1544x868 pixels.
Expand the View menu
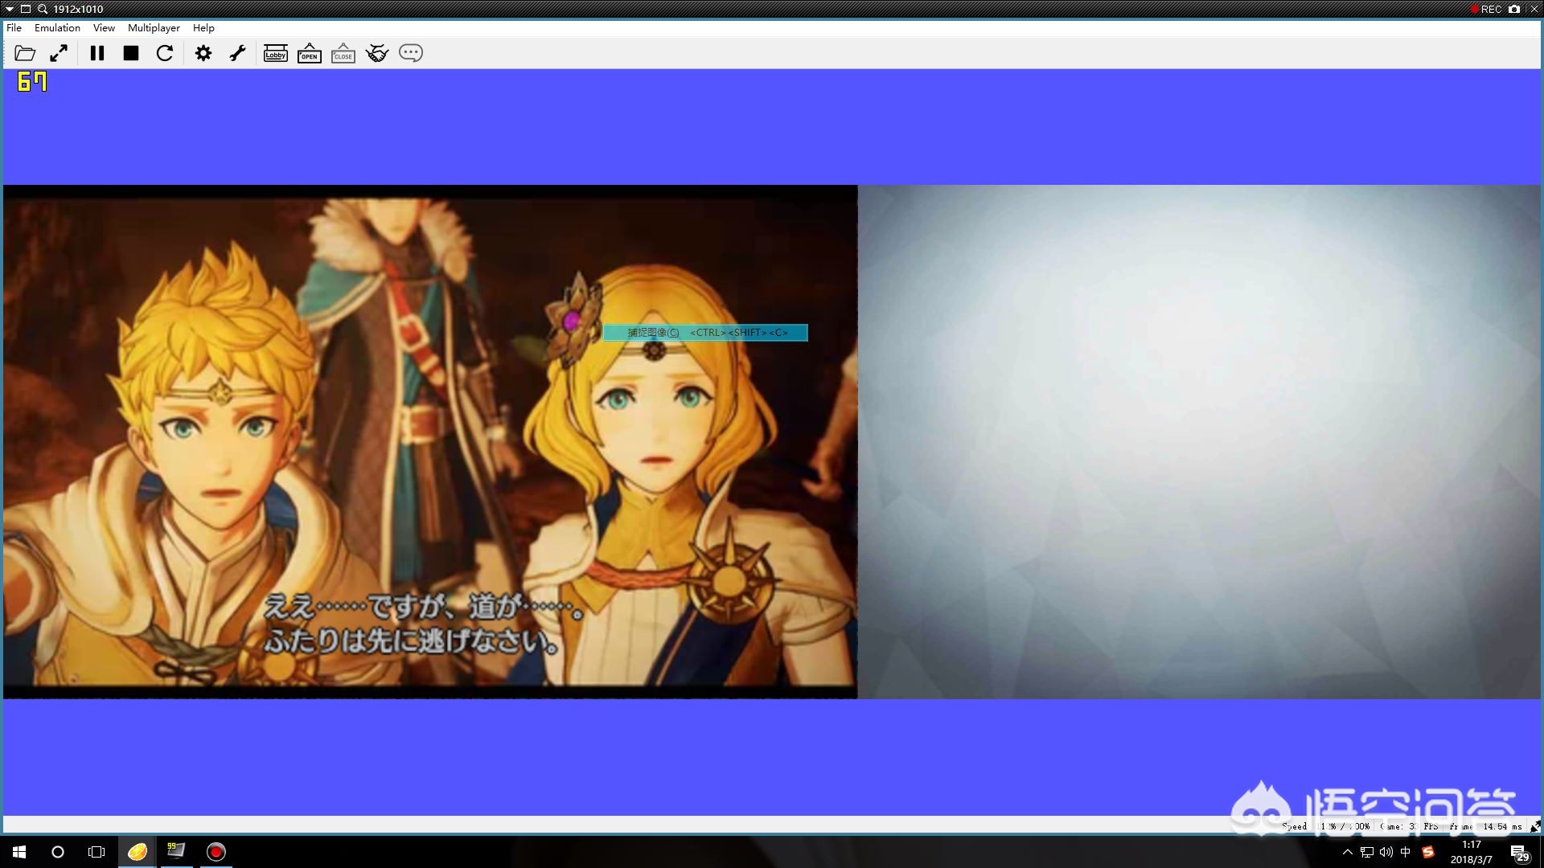coord(104,27)
